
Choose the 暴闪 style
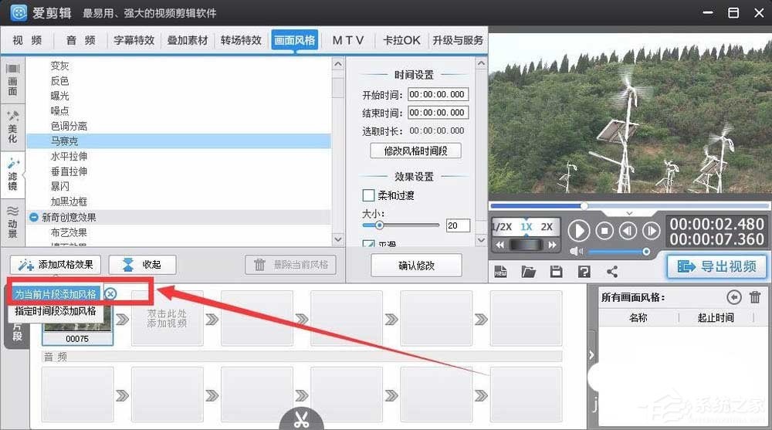[59, 187]
